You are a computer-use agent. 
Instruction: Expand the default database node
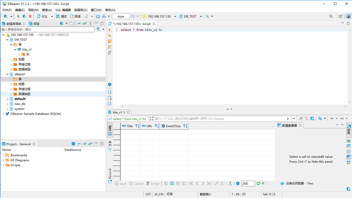(7, 99)
